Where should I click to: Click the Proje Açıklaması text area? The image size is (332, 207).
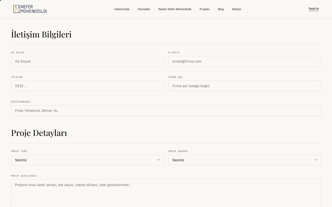(x=166, y=193)
